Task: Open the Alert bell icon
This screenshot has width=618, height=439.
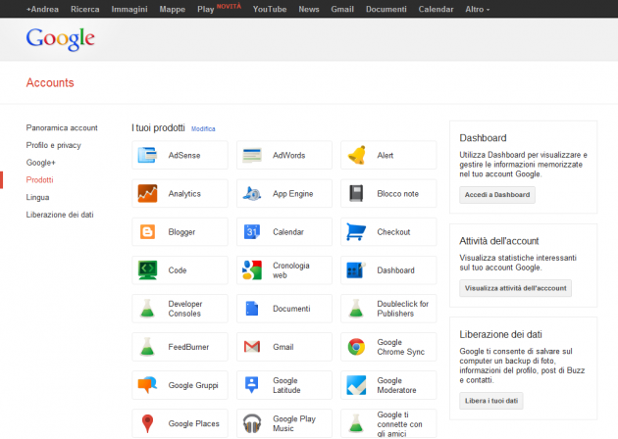Action: (357, 155)
